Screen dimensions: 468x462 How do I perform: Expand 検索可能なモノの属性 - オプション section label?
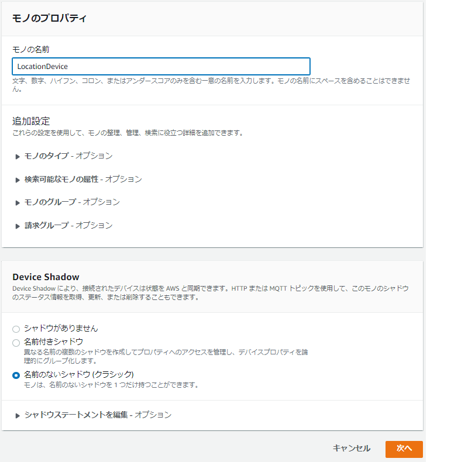pyautogui.click(x=83, y=180)
